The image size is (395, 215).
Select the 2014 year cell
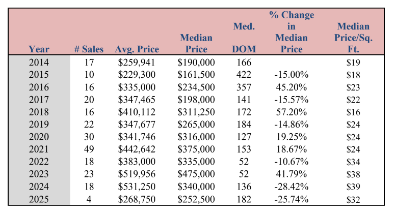[39, 63]
